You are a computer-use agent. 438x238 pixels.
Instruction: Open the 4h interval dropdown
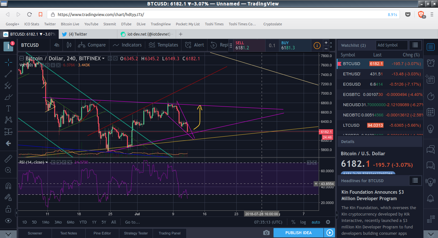[x=57, y=45]
